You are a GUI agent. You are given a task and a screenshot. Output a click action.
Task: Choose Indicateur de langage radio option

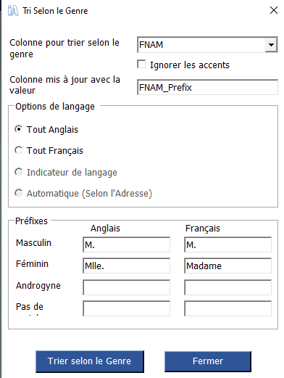tap(18, 172)
